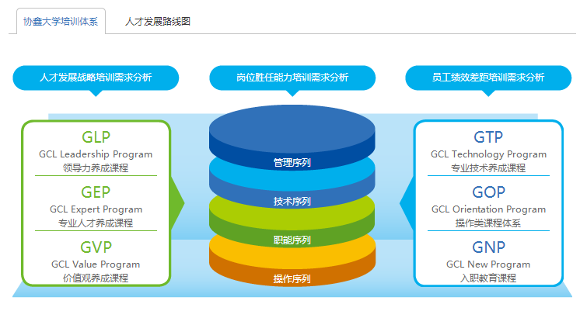Click the 专业技术养成课程 label

point(488,168)
